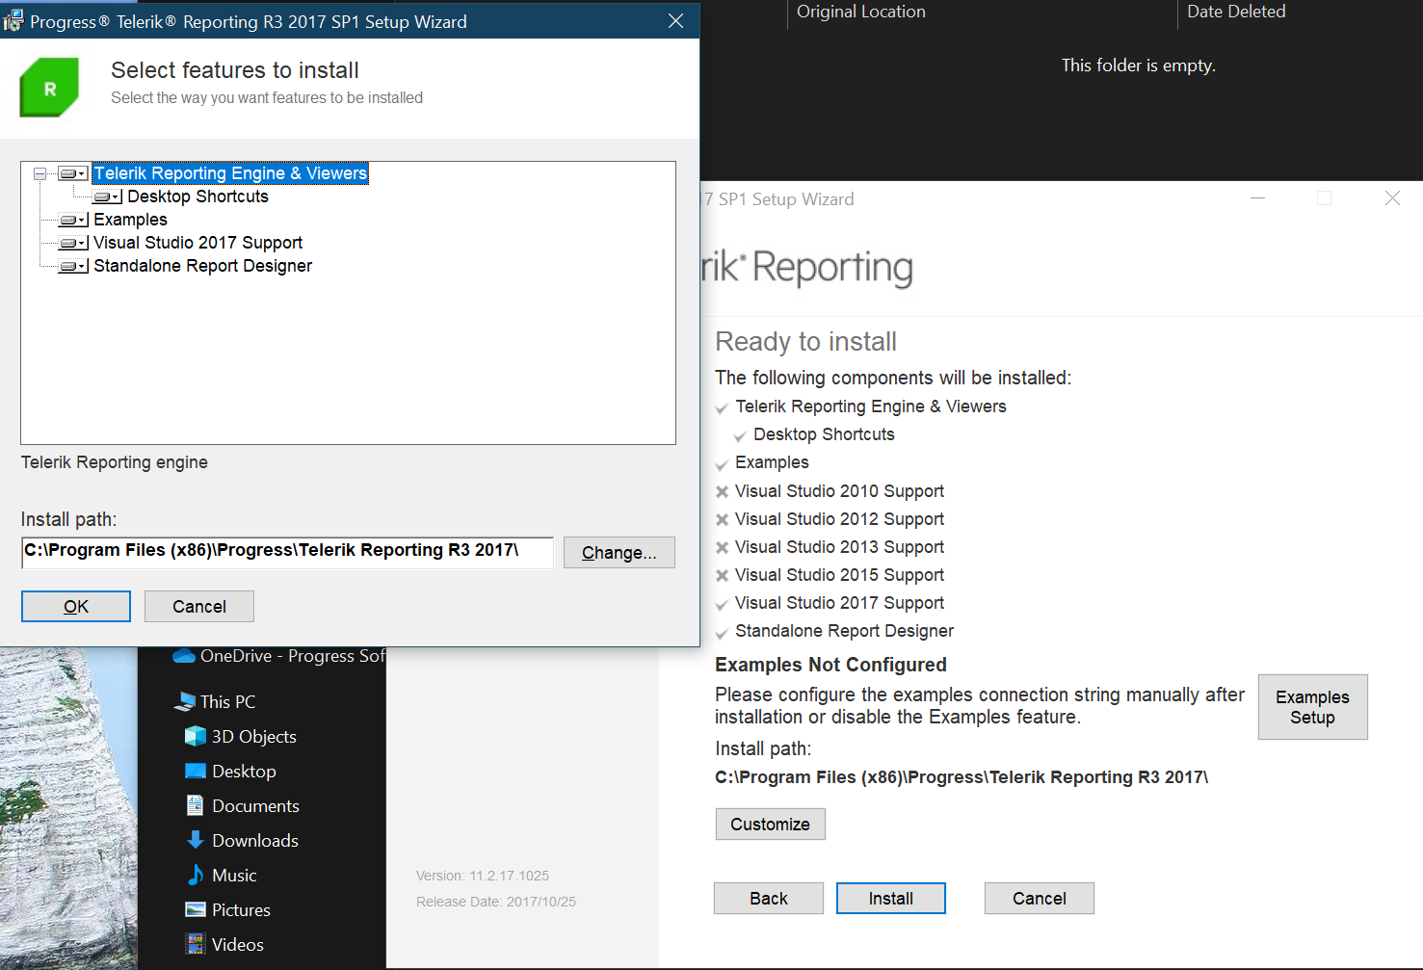1423x970 pixels.
Task: Click the green Telerik Reporting logo icon
Action: (x=49, y=88)
